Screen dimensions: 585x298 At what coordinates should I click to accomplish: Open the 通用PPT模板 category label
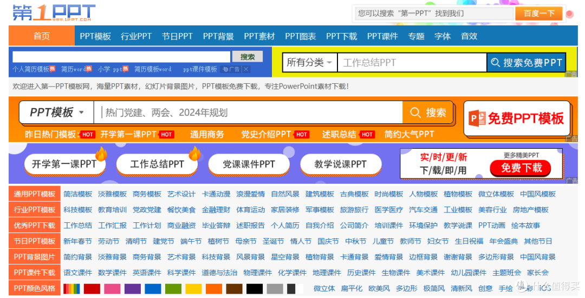[35, 194]
